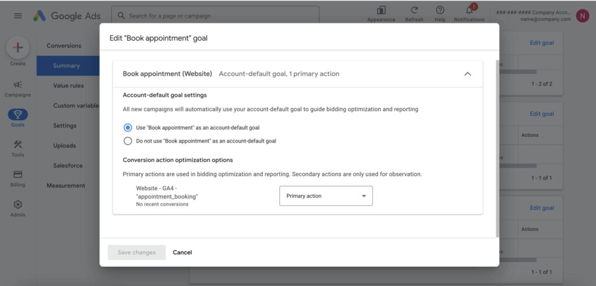This screenshot has height=286, width=596.
Task: Select Use "Book appointment" as account-default goal
Action: [128, 128]
